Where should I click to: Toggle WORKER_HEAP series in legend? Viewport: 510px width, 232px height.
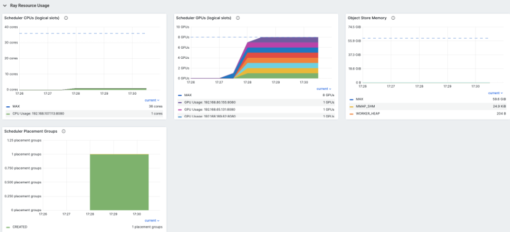point(368,113)
